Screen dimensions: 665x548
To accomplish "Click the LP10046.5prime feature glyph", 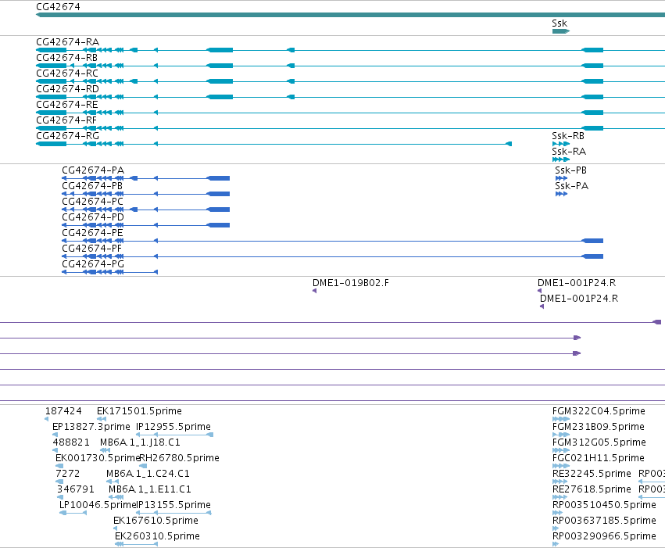I will (73, 513).
